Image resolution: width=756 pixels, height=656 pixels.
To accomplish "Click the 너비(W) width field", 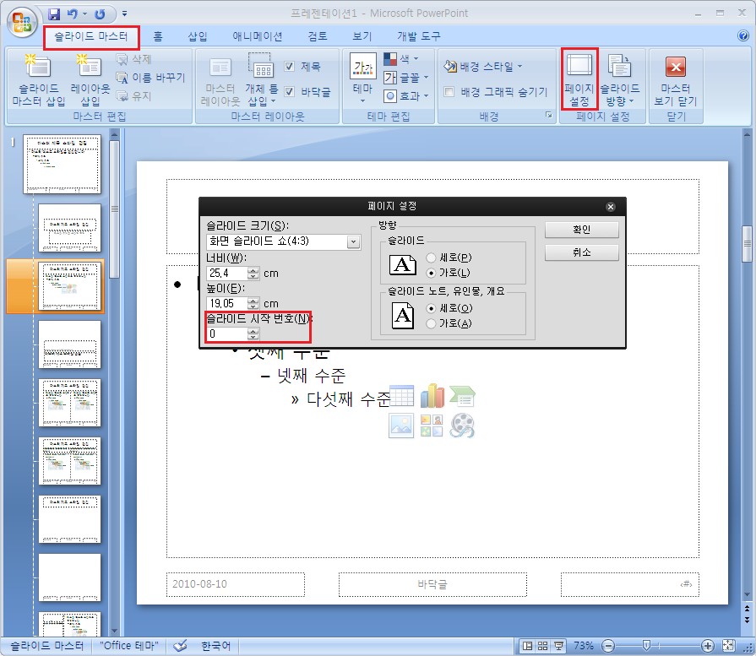I will (x=226, y=274).
